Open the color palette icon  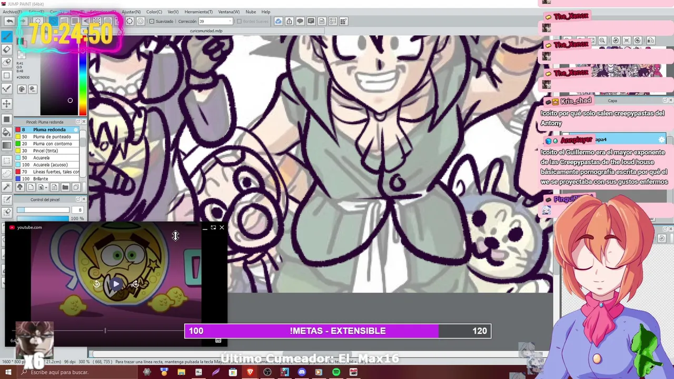[22, 89]
